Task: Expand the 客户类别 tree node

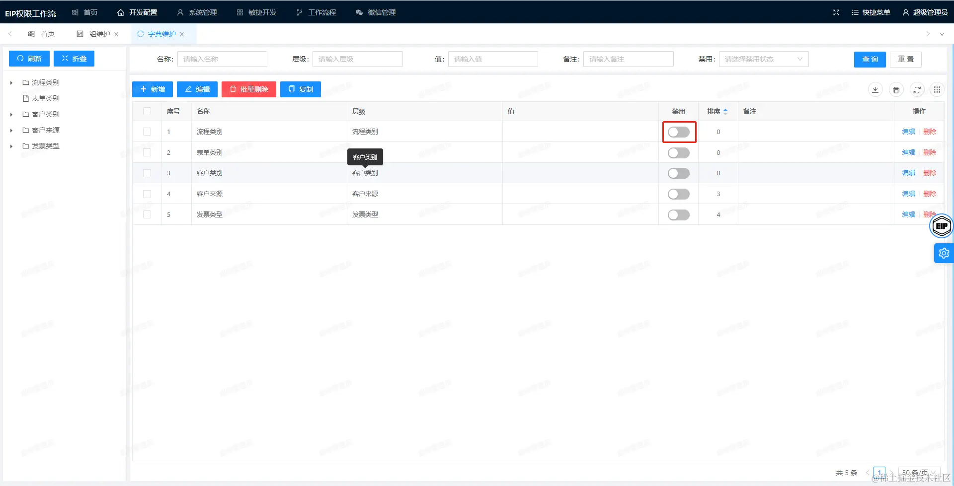Action: point(11,115)
